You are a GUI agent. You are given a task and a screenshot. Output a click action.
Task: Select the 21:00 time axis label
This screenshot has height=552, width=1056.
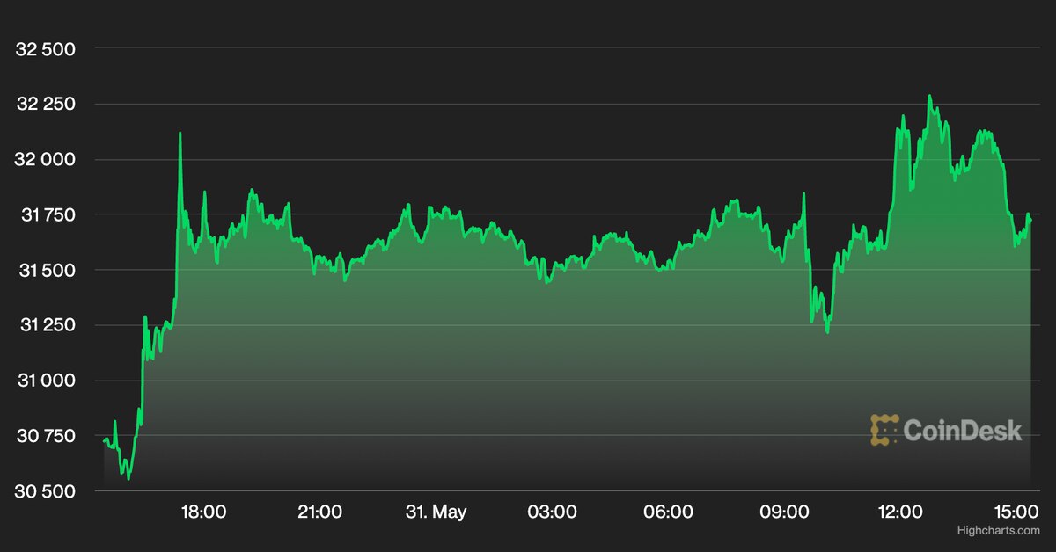pyautogui.click(x=319, y=512)
